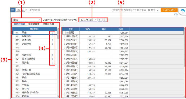Open detail arrow for 定期預金

53,44
